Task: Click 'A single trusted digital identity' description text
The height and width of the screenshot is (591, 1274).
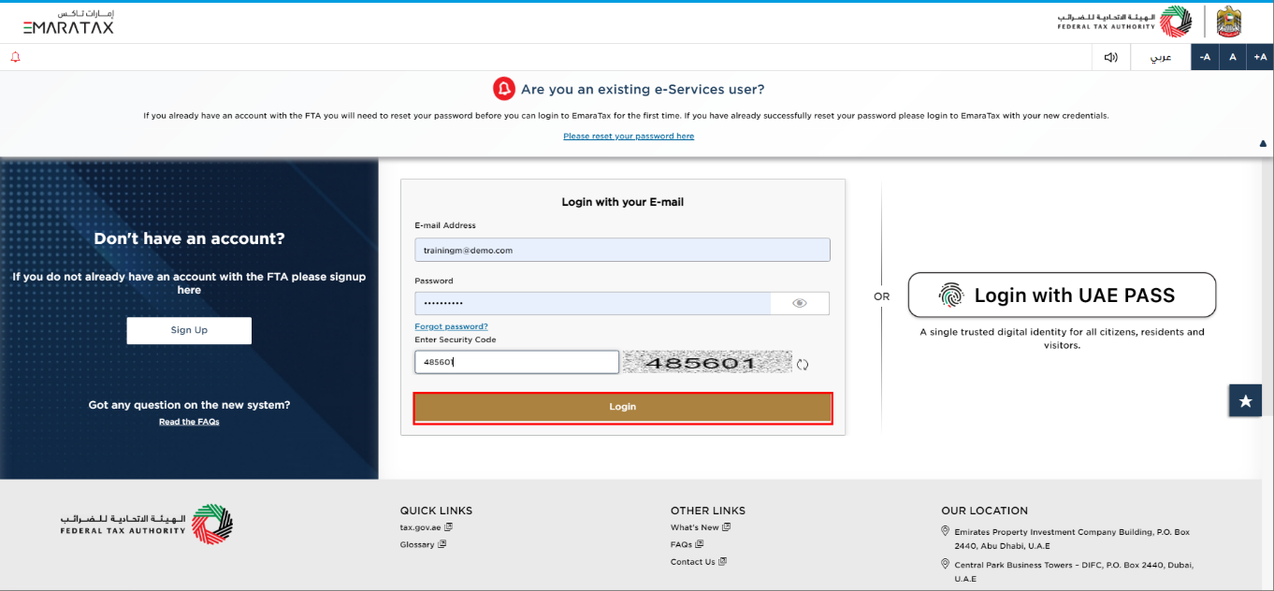Action: (x=1062, y=339)
